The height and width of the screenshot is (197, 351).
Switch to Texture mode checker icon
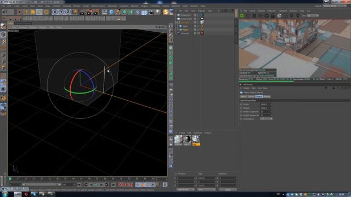coord(3,42)
